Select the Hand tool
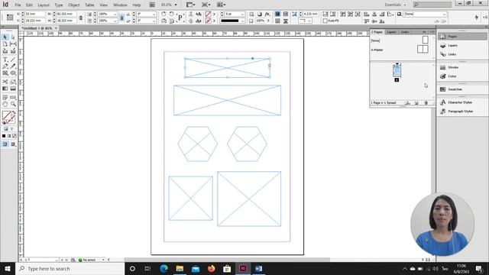 tap(5, 104)
